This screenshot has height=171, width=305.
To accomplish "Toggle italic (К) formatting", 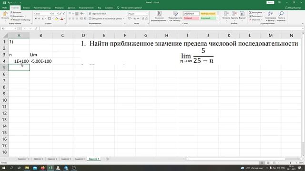I will (x=39, y=19).
